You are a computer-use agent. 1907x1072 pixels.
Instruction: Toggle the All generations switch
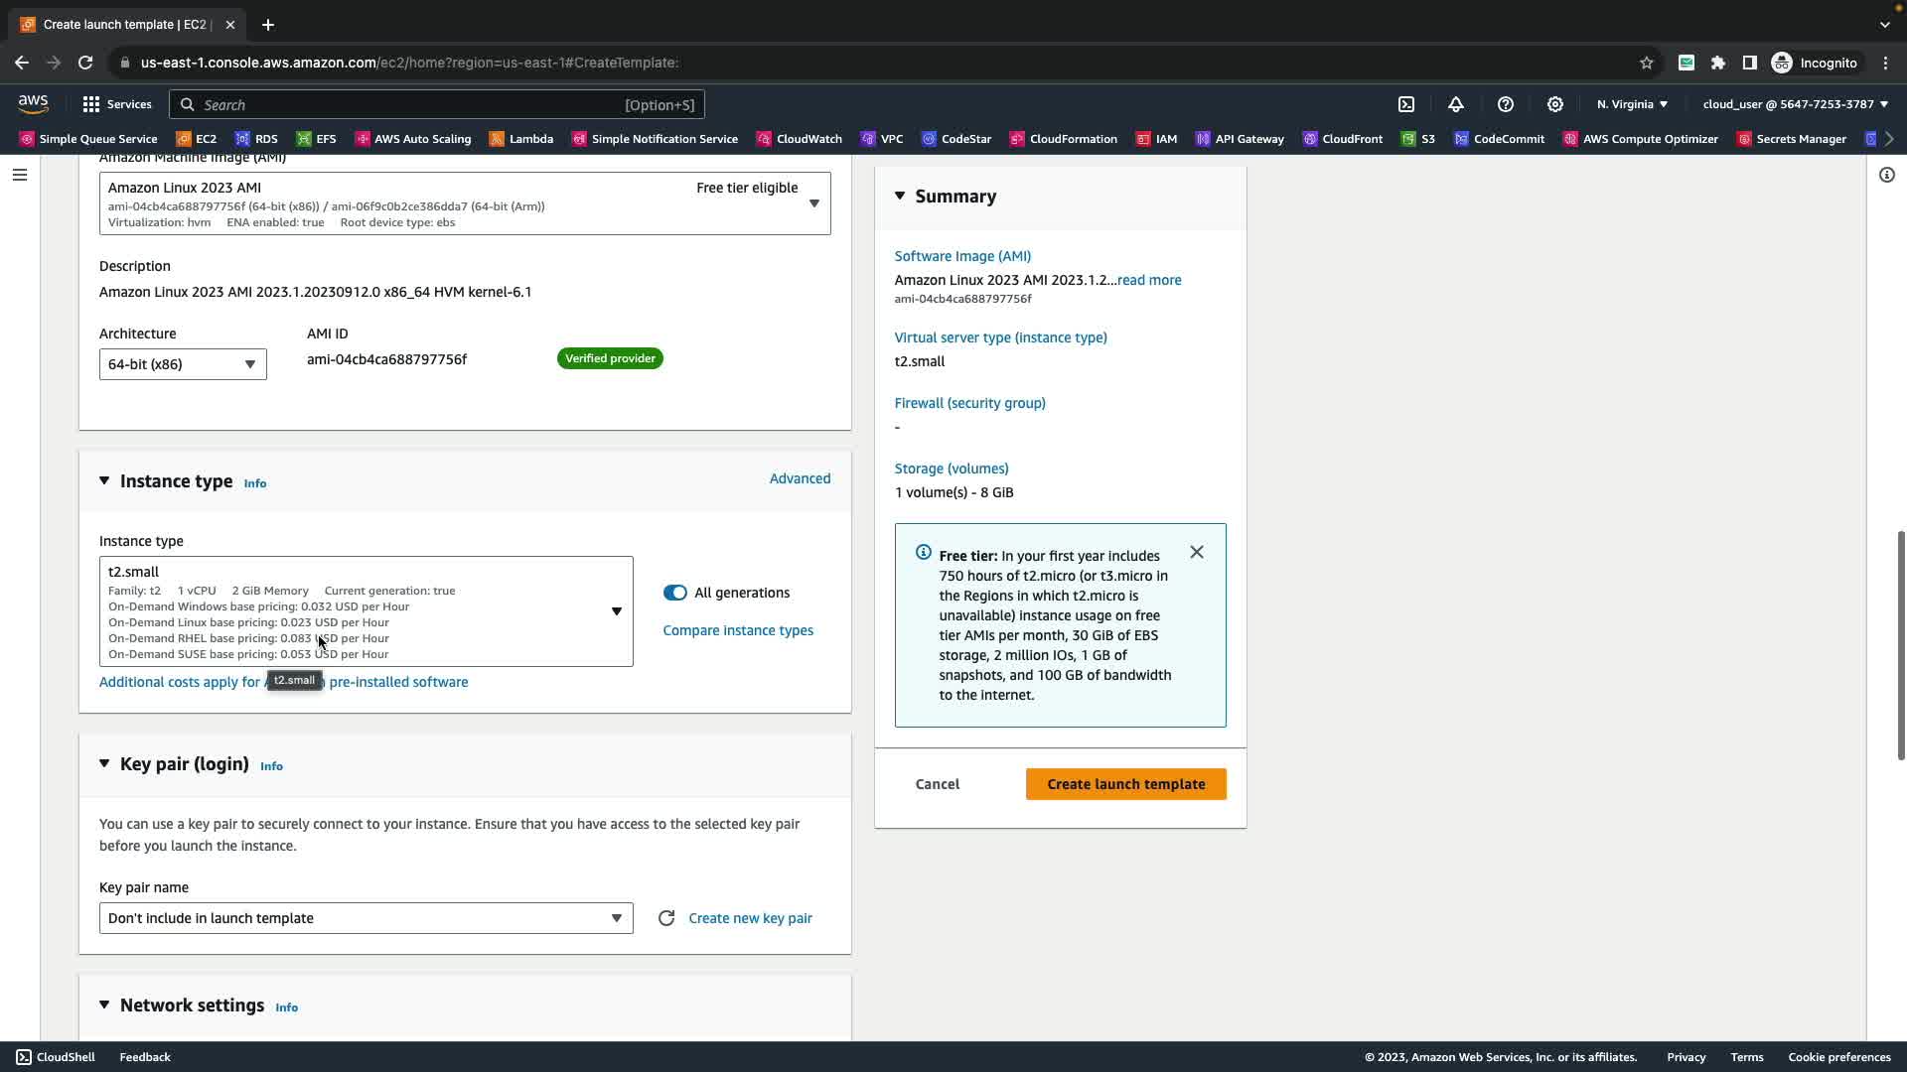[x=675, y=593]
